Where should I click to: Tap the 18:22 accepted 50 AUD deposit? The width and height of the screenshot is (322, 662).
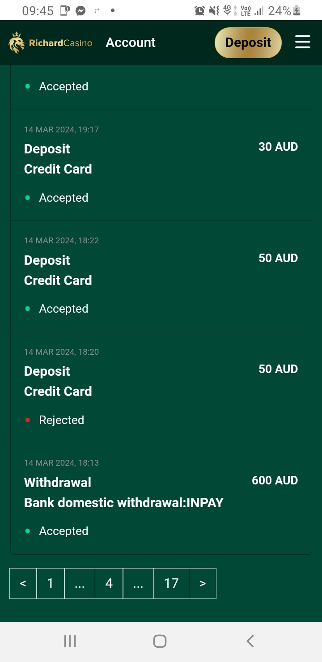161,276
